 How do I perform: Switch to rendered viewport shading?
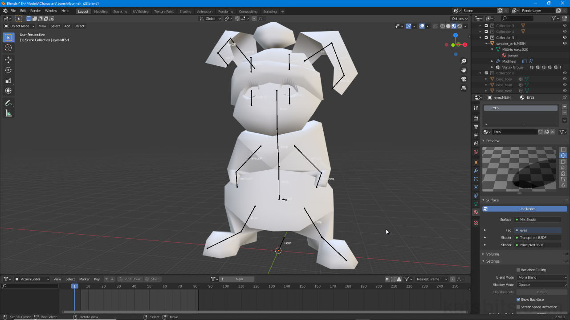click(459, 26)
